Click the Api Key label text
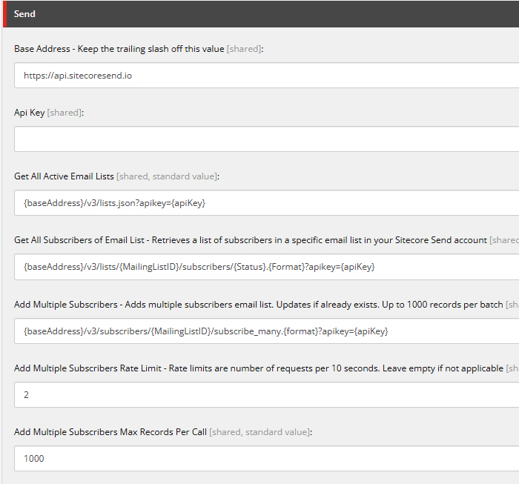The image size is (519, 484). click(x=29, y=113)
